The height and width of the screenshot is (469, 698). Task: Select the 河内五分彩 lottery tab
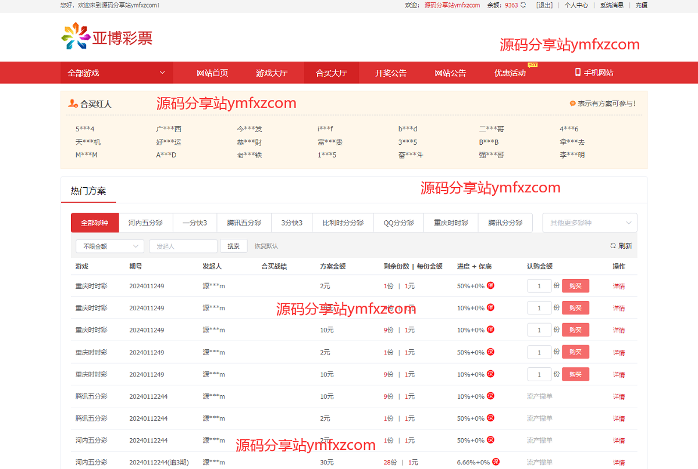tap(145, 223)
